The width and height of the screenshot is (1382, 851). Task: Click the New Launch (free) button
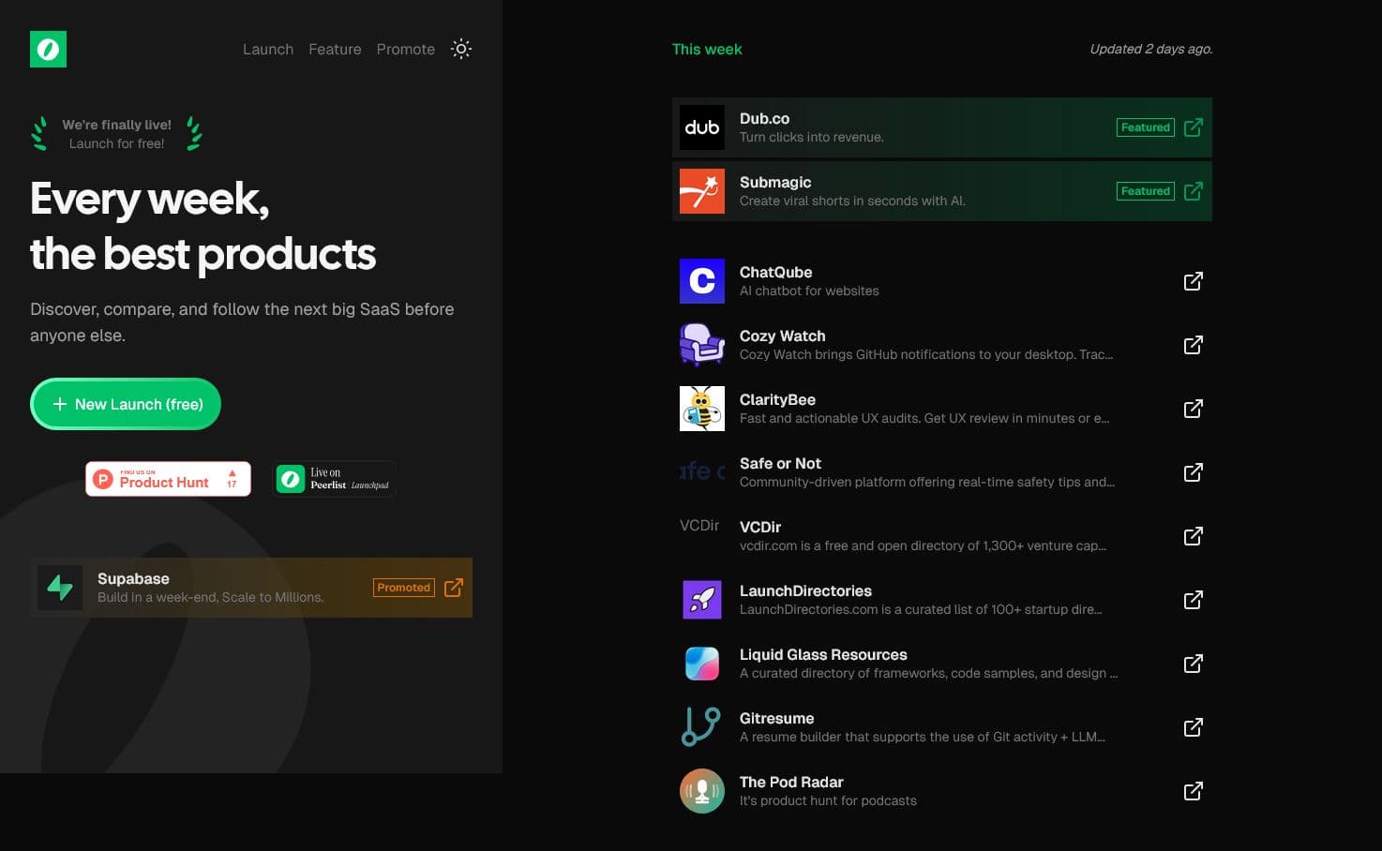tap(125, 404)
